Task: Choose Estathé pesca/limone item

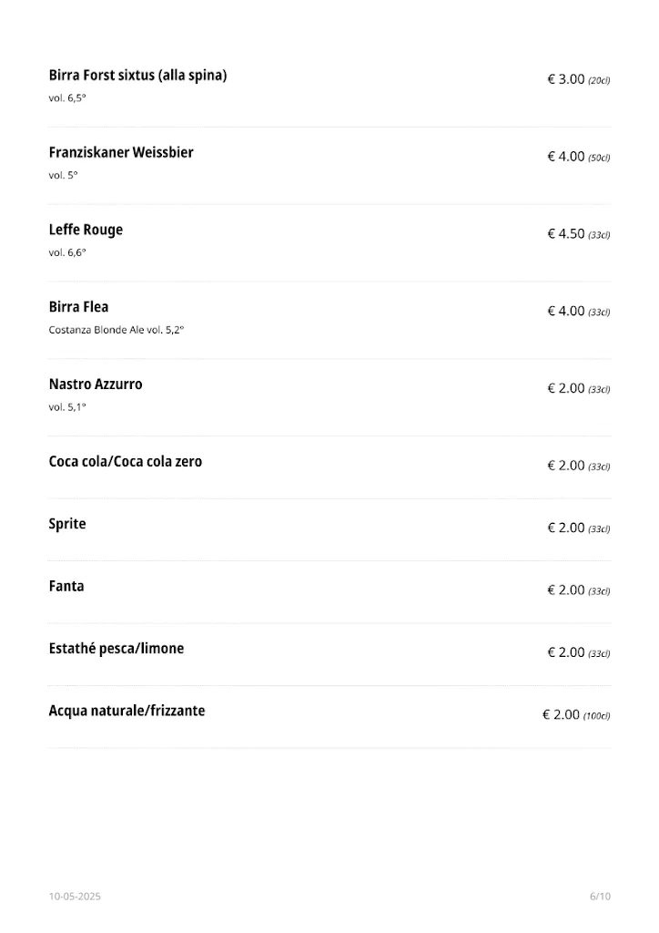Action: (117, 649)
